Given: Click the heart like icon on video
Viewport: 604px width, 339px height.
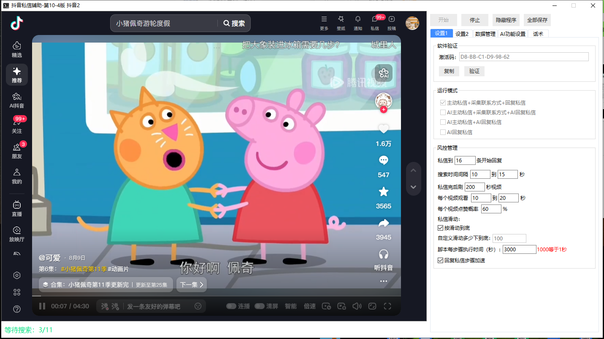Looking at the screenshot, I should (x=383, y=129).
